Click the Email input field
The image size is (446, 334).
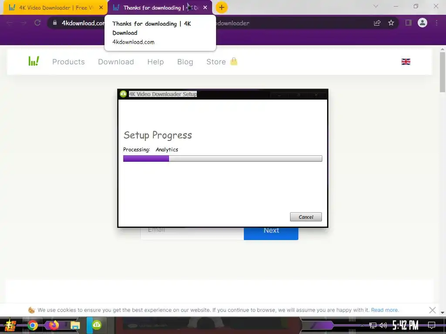[x=192, y=233]
